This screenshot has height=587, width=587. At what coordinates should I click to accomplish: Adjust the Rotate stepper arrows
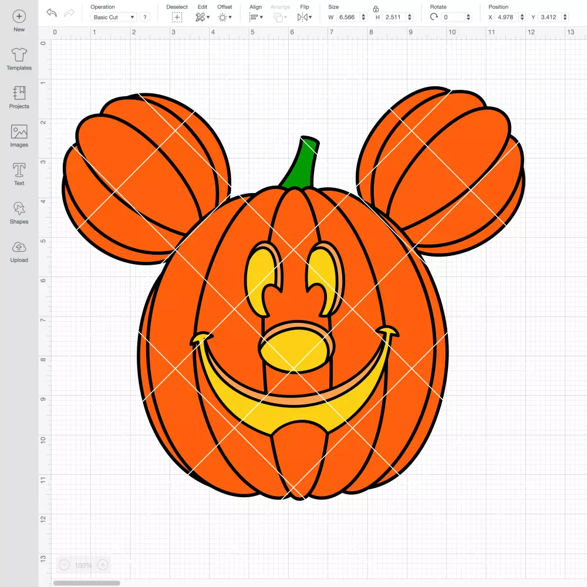(468, 17)
